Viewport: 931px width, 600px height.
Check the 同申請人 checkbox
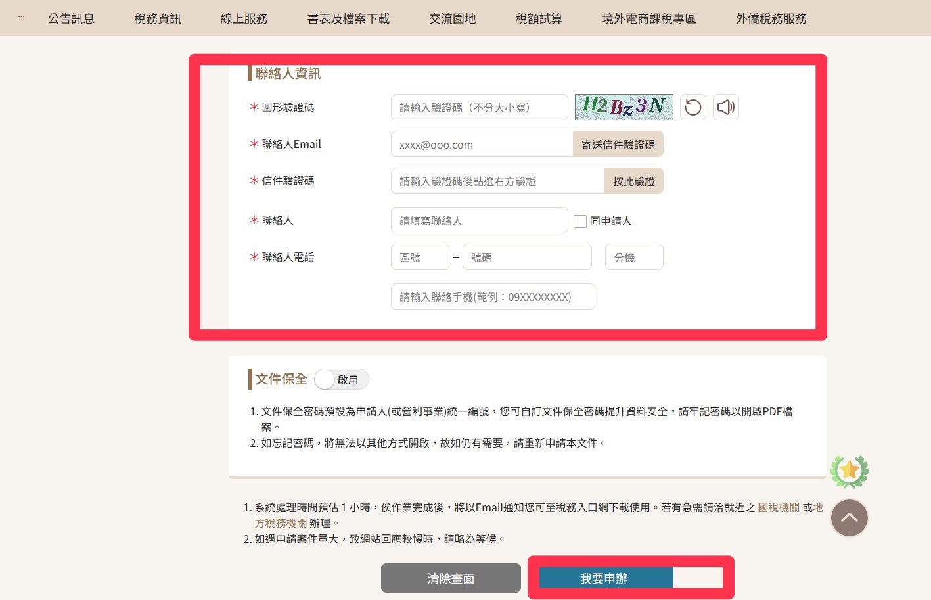[580, 221]
